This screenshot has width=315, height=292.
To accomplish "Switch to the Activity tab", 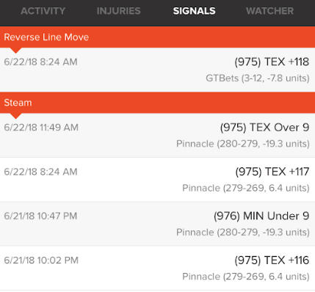I will (x=43, y=11).
